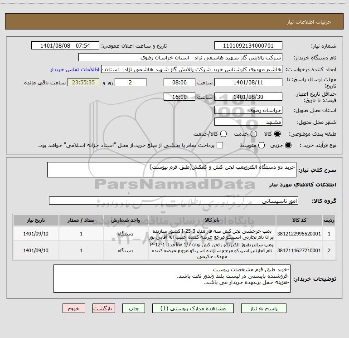Image resolution: width=349 pixels, height=338 pixels.
Task: Open مشاهده مدارک پیوستی (1) attachments
Action: [x=193, y=309]
